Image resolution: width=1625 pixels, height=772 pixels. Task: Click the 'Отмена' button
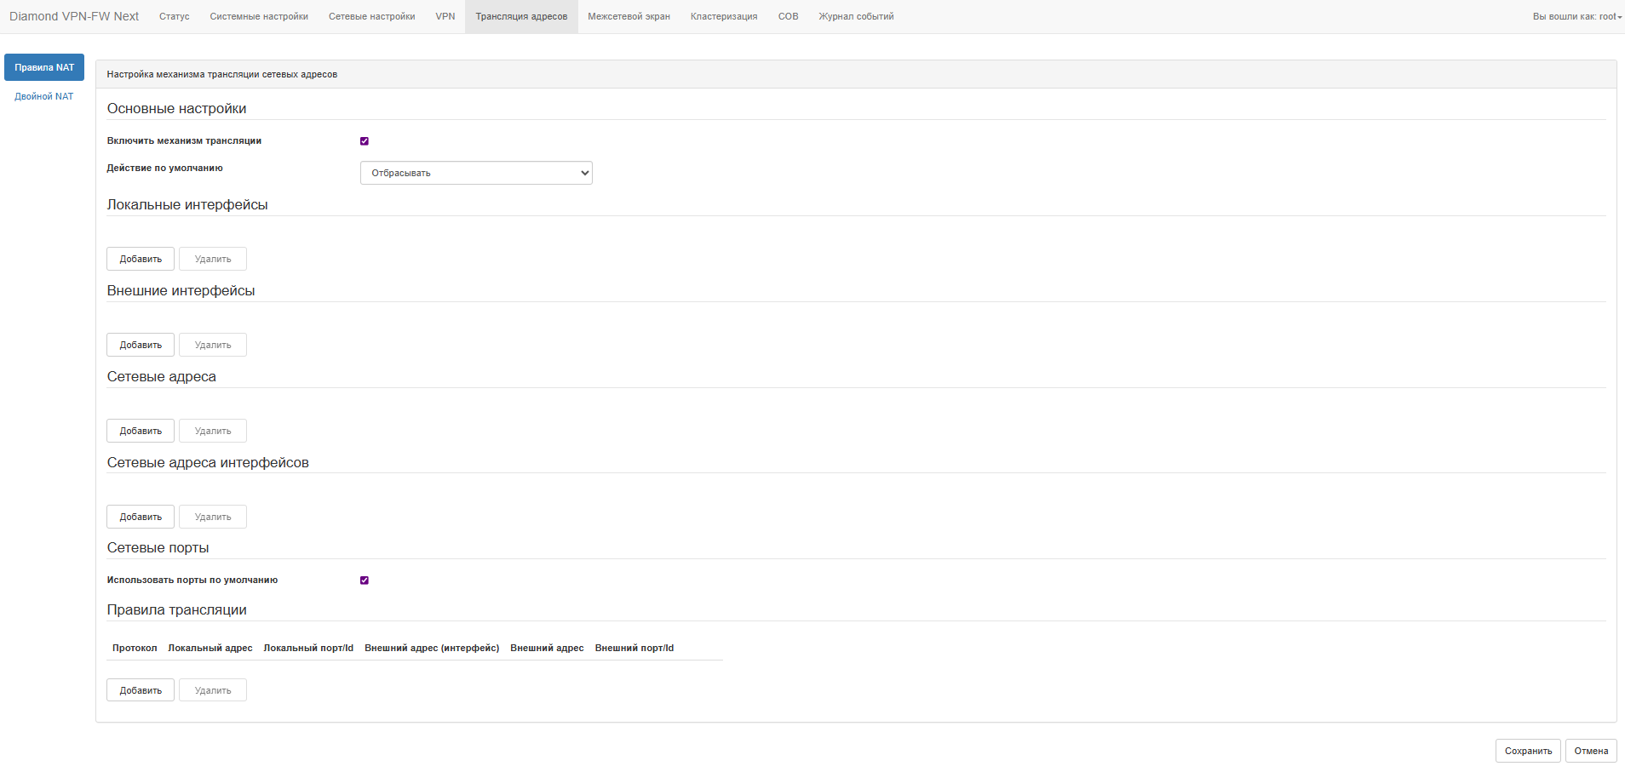click(x=1590, y=751)
